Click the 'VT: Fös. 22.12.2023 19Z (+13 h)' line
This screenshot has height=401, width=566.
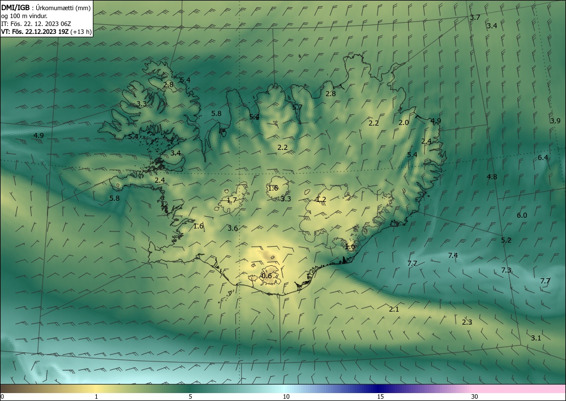pos(46,32)
